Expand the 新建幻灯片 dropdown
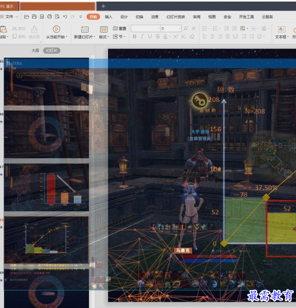Image resolution: width=296 pixels, height=308 pixels. pyautogui.click(x=94, y=37)
